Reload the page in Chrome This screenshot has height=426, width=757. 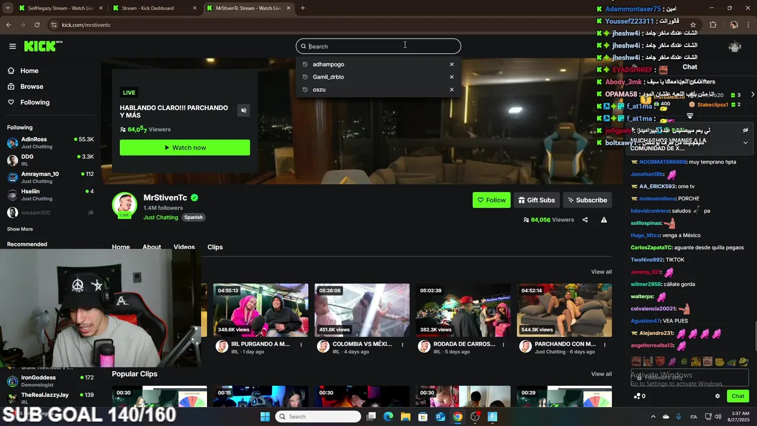(x=37, y=25)
